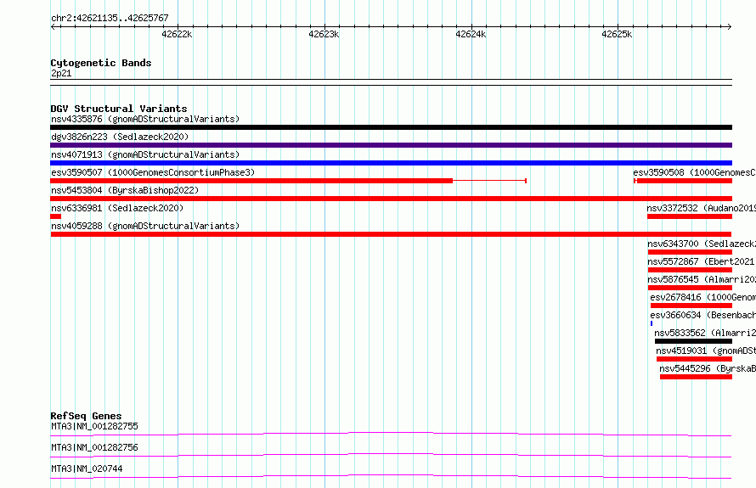
Task: Click the red nsv4519031 bar
Action: (694, 359)
